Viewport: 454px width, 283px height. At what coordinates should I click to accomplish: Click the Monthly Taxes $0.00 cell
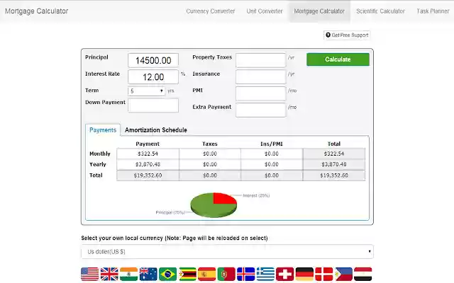[x=210, y=154]
